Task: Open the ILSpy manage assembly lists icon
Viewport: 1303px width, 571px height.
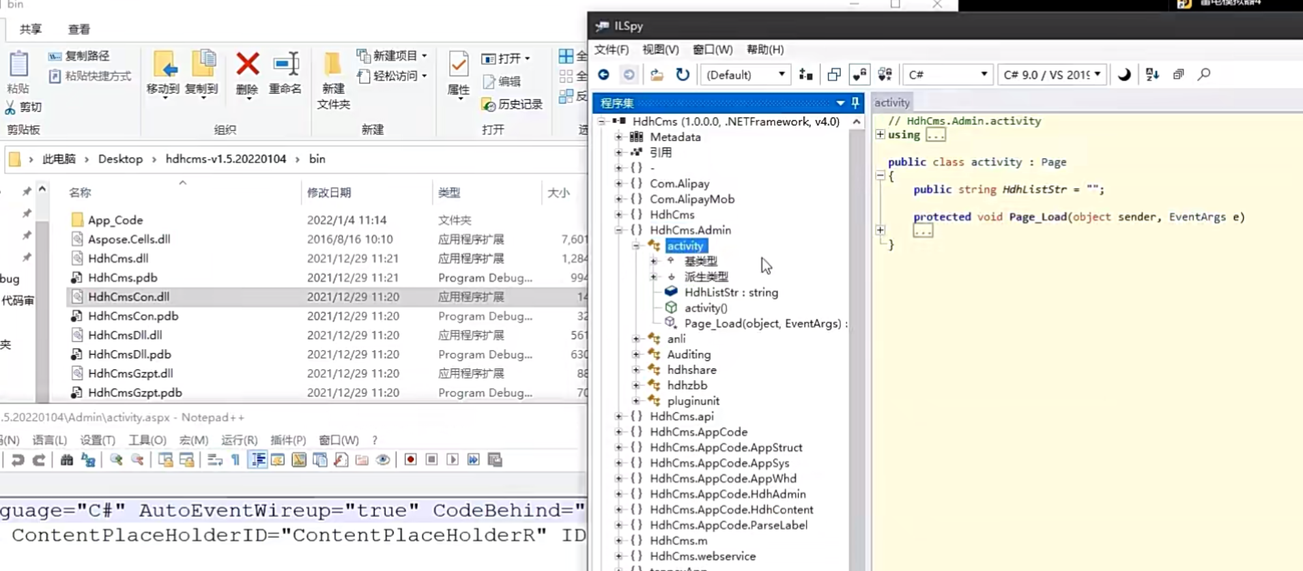Action: pos(805,74)
